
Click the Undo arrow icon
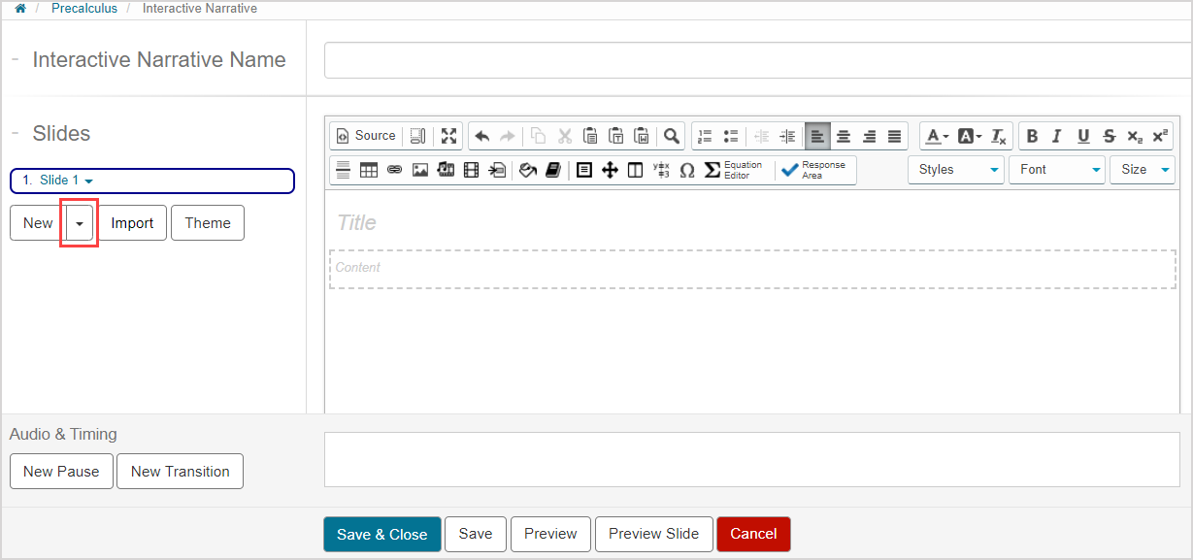pos(481,136)
